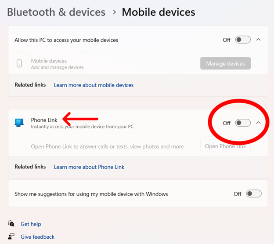This screenshot has height=244, width=274.
Task: Click 'Instantly access your mobile device' description
Action: tap(82, 127)
